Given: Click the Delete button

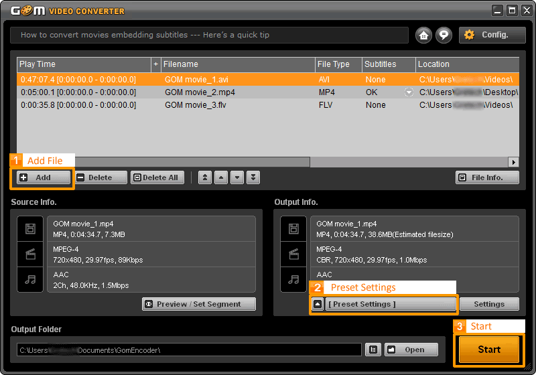Looking at the screenshot, I should coord(101,177).
